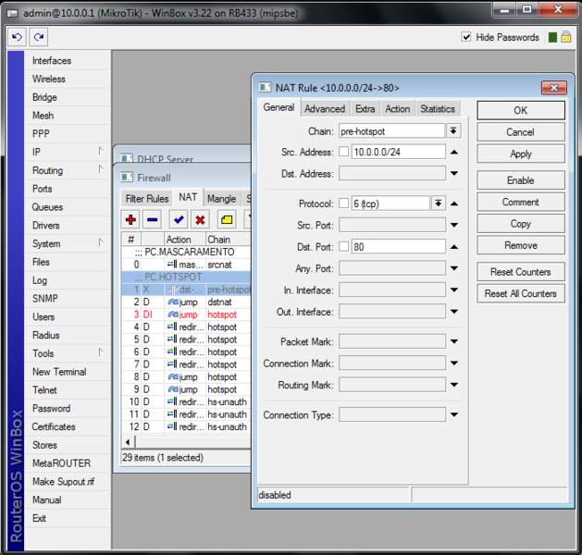The height and width of the screenshot is (555, 582).
Task: Expand the Out. Interface field arrow
Action: tap(454, 312)
